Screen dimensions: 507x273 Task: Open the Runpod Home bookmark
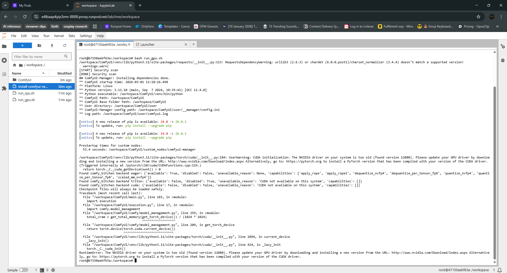[118, 26]
